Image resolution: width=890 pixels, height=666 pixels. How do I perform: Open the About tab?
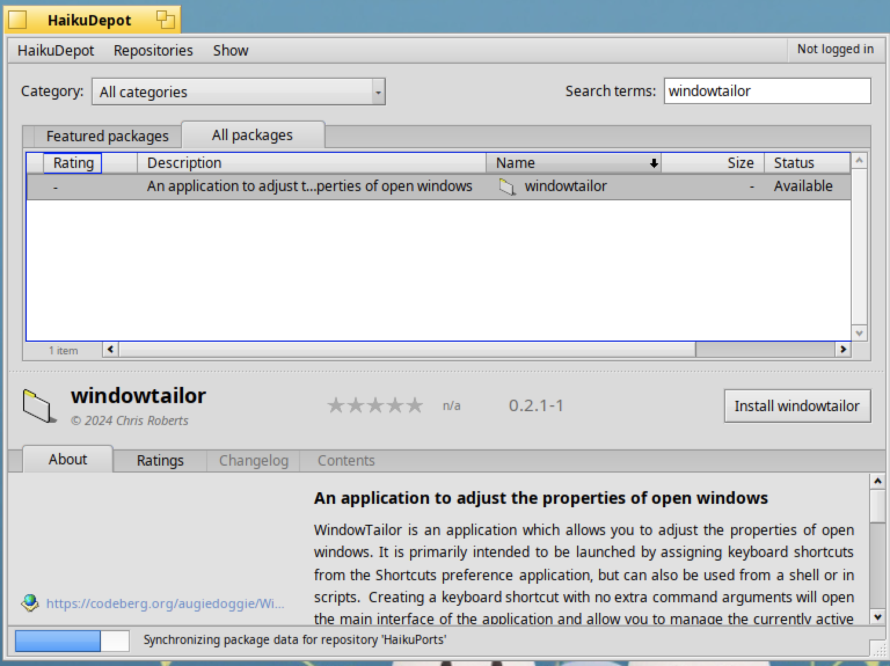68,459
